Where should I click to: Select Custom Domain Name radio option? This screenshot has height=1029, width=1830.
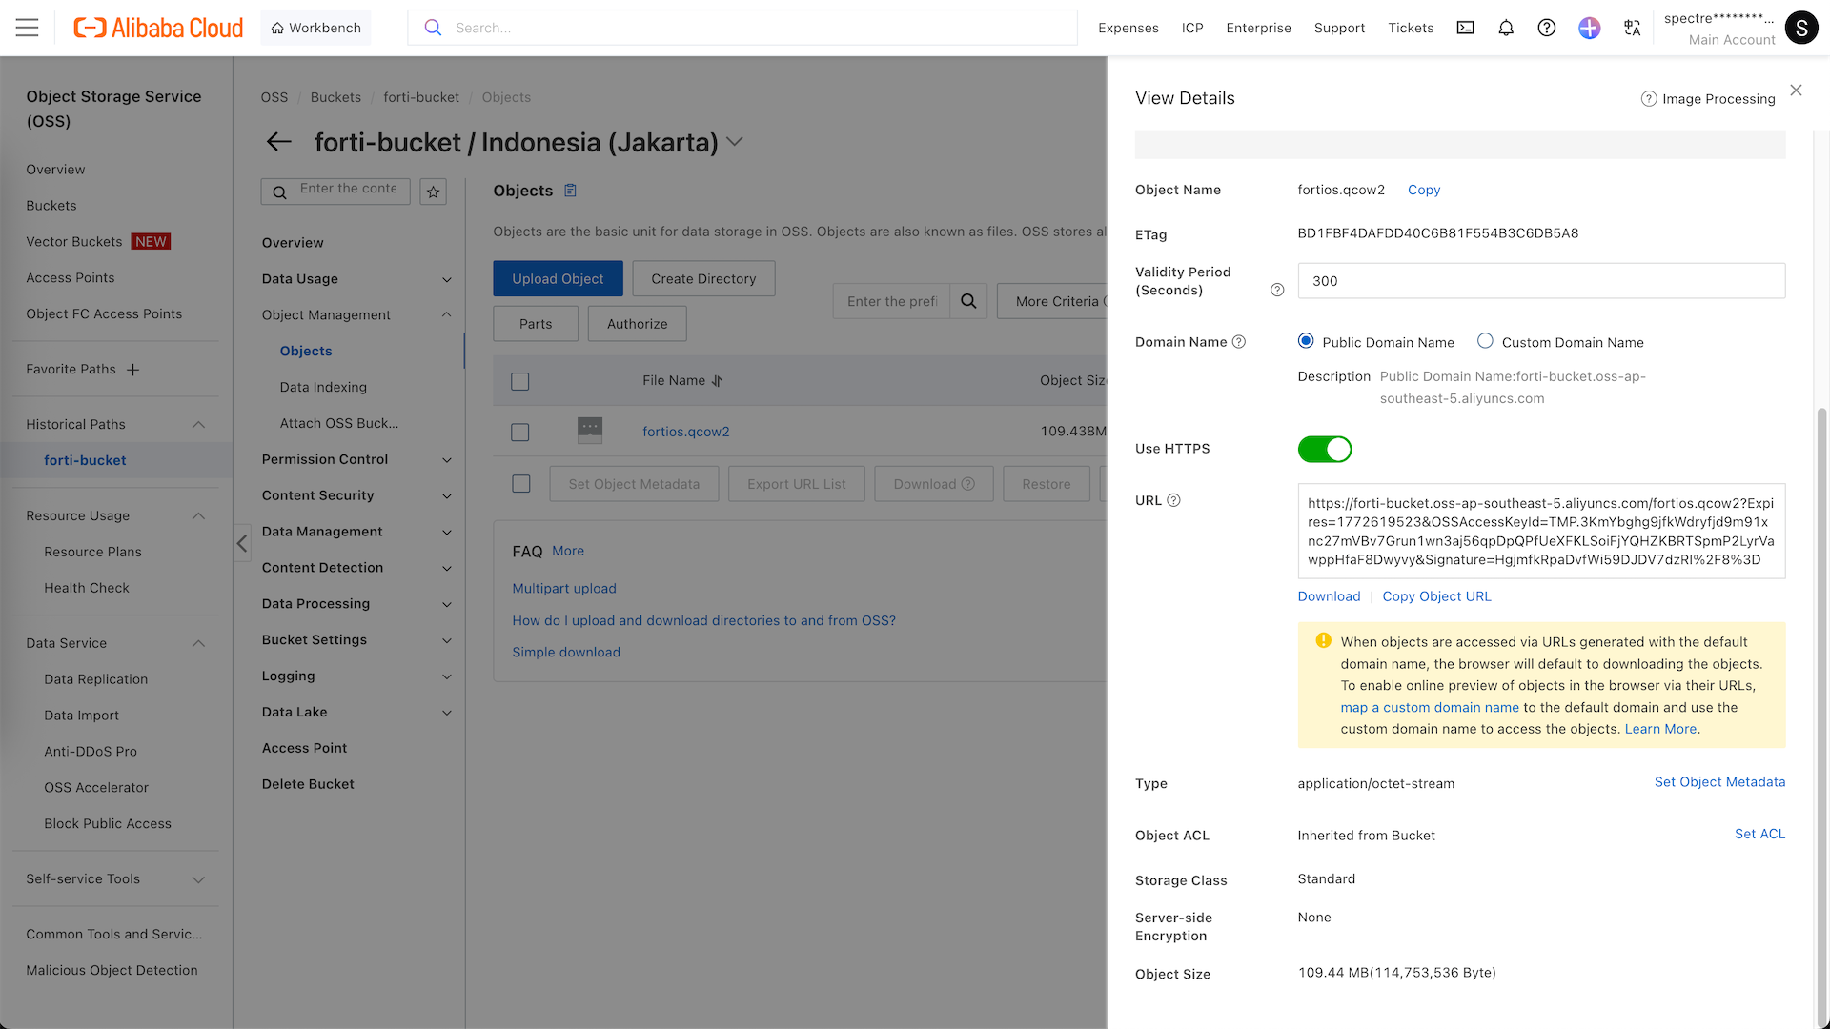[1485, 341]
